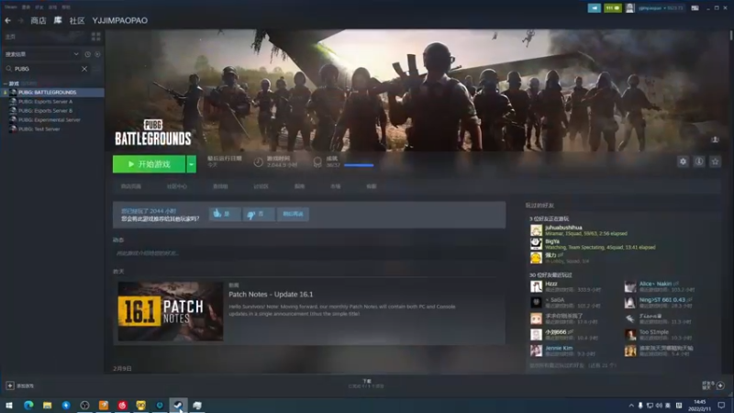This screenshot has height=413, width=734.
Task: Open downloads status at bottom center
Action: pos(366,384)
